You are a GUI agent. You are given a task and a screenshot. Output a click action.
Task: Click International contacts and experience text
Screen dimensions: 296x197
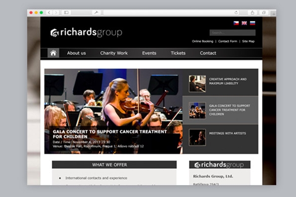(96, 178)
